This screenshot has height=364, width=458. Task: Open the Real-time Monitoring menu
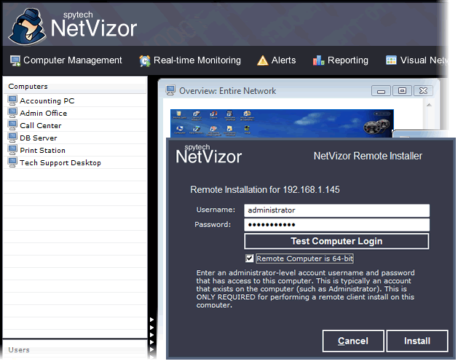click(x=190, y=60)
